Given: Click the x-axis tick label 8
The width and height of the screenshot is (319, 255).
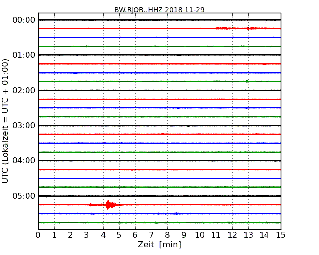Looking at the screenshot, I should pyautogui.click(x=167, y=235).
